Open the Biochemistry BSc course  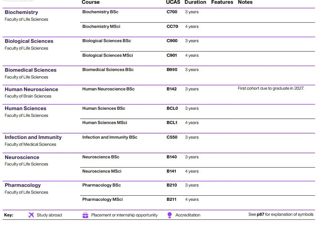100,12
